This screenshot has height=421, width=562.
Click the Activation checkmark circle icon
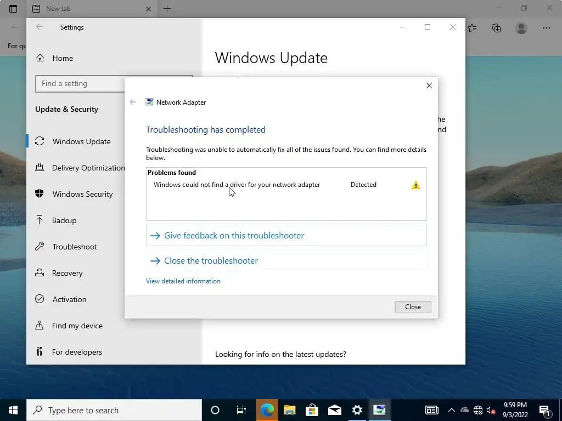(x=40, y=299)
